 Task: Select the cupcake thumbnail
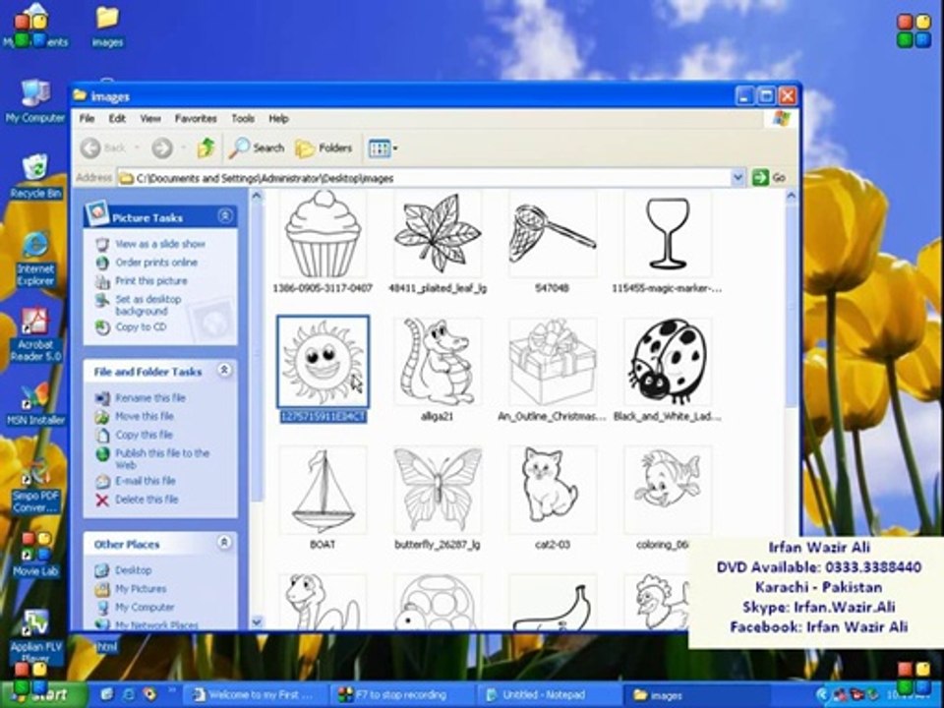coord(324,234)
